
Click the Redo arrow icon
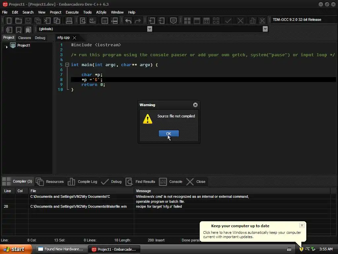138,21
